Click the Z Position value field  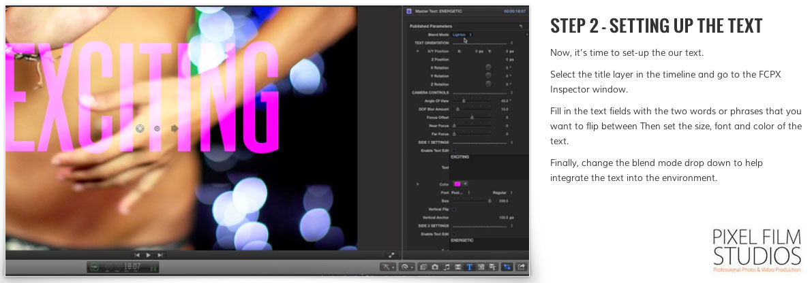pos(509,59)
